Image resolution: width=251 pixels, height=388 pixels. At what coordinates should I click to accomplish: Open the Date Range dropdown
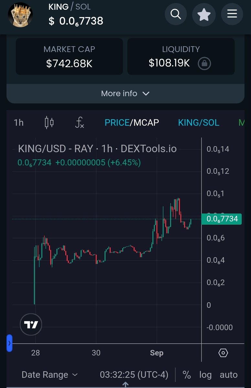pyautogui.click(x=49, y=375)
